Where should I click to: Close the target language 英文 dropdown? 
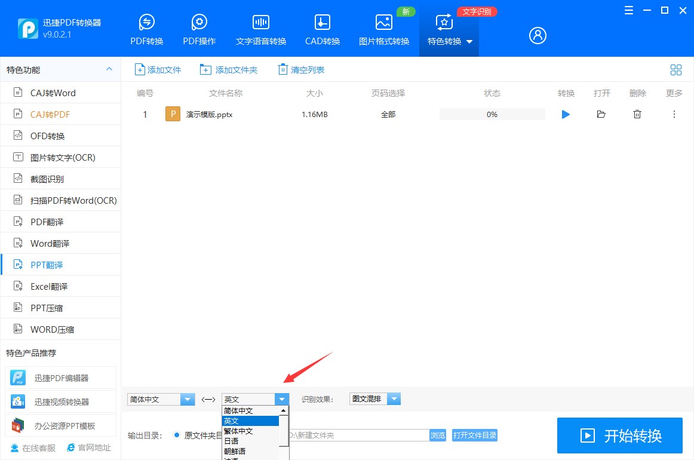(281, 399)
